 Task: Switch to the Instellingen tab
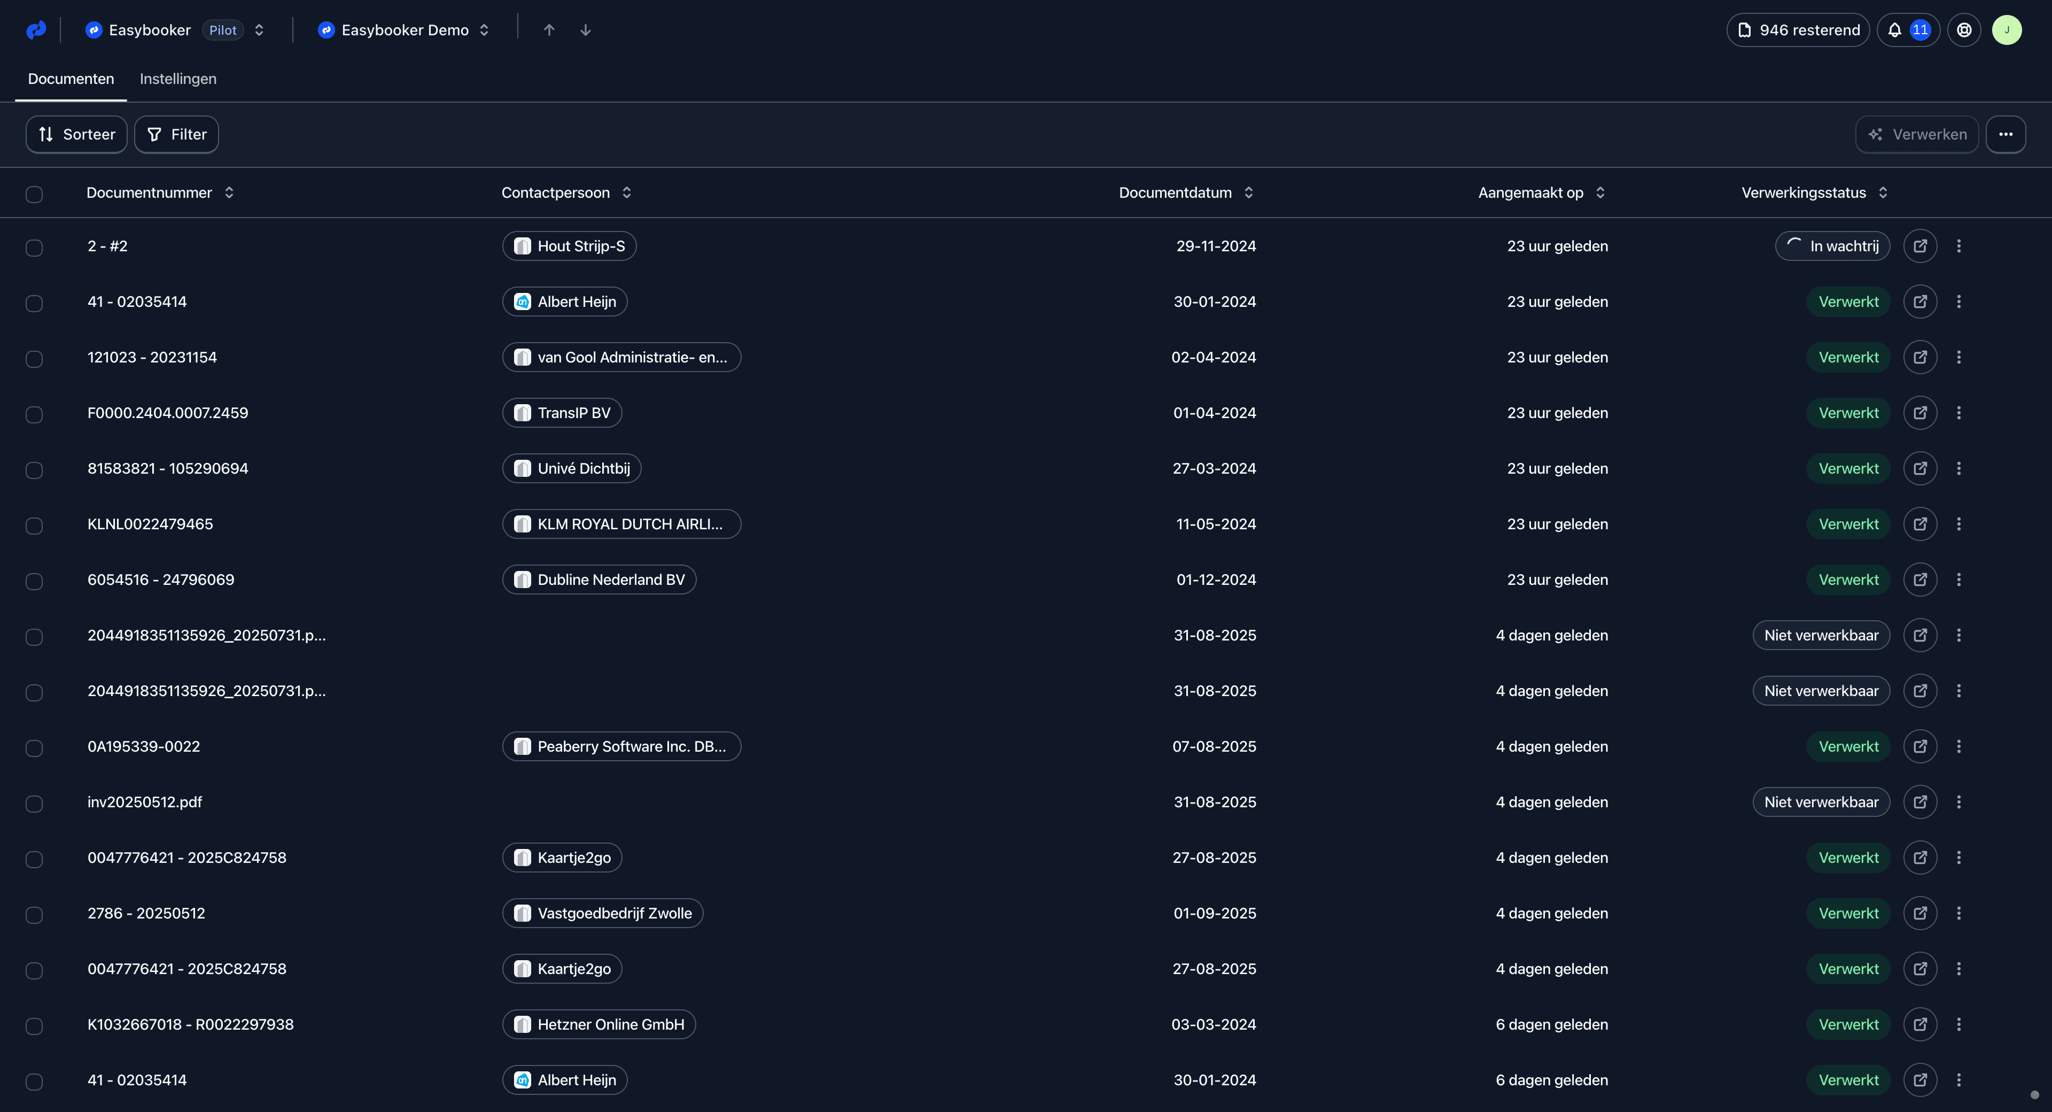[177, 79]
